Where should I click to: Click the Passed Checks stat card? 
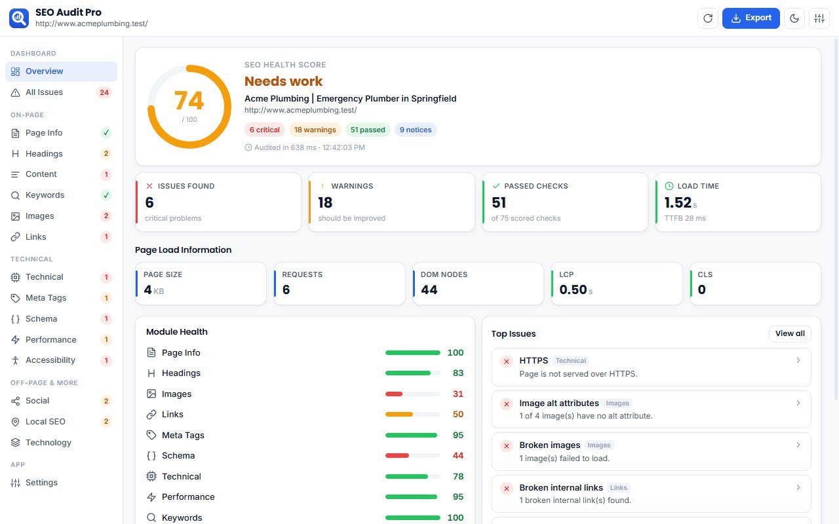point(565,202)
